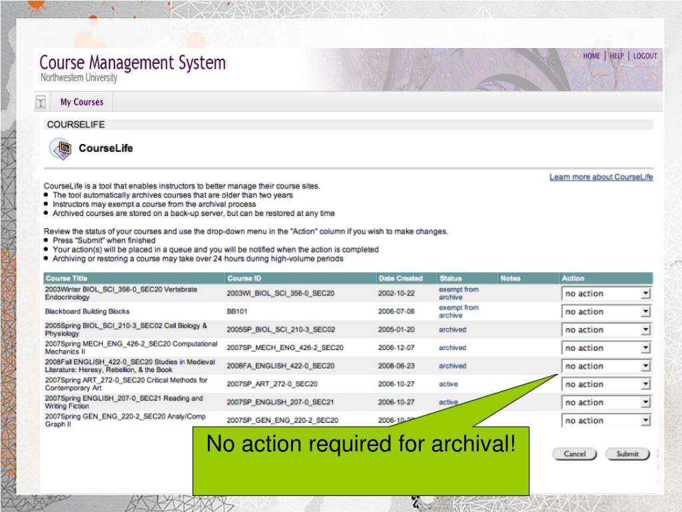Click 2005Spring Cell Biology & Physiology title
Screen dimensions: 682x512
click(x=126, y=329)
